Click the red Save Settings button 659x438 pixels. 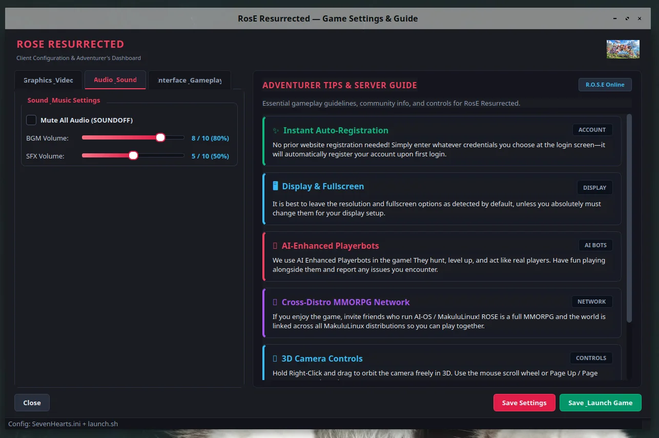[524, 403]
